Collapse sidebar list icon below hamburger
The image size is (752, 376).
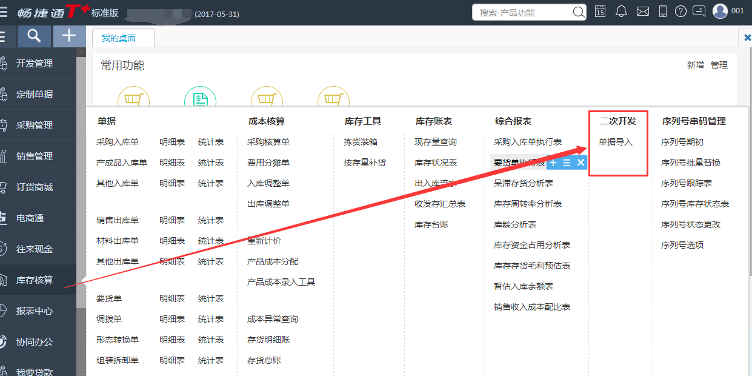tap(3, 36)
